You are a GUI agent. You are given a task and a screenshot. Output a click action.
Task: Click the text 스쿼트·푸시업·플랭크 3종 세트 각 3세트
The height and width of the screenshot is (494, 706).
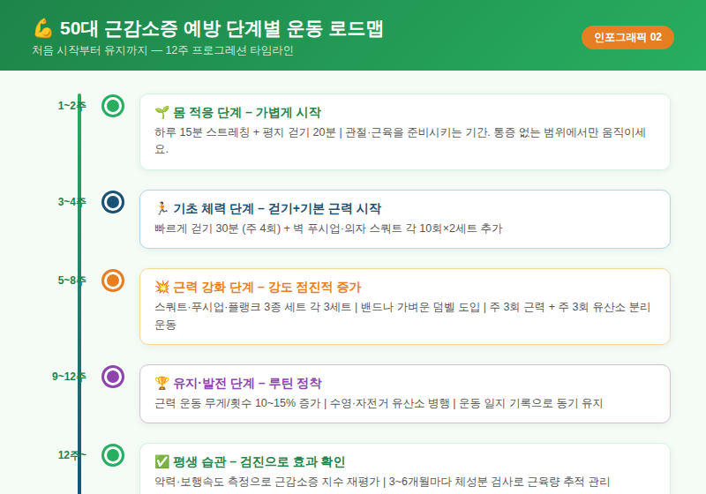pos(252,307)
